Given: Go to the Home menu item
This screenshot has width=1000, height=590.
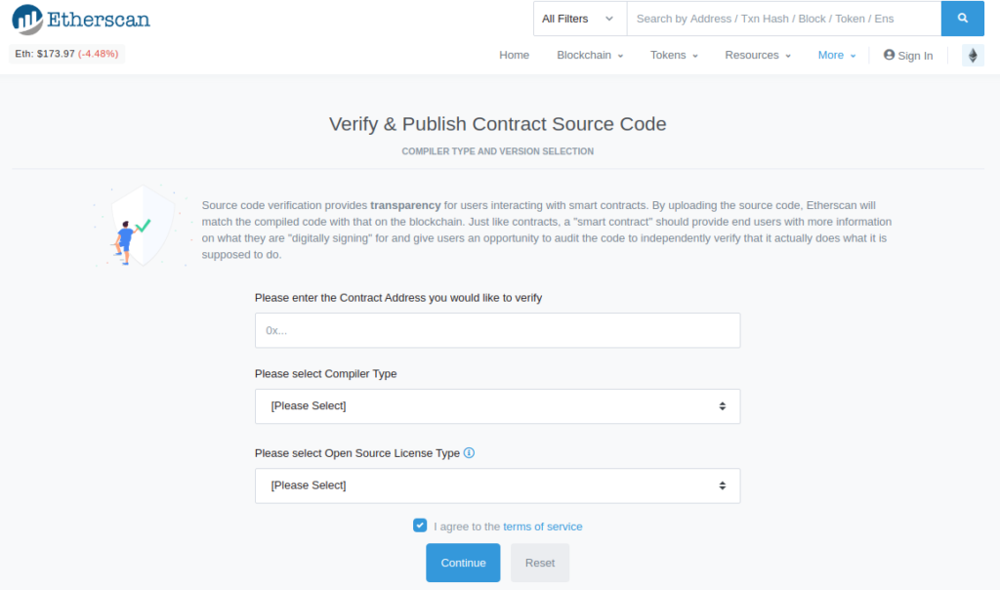Looking at the screenshot, I should (514, 55).
